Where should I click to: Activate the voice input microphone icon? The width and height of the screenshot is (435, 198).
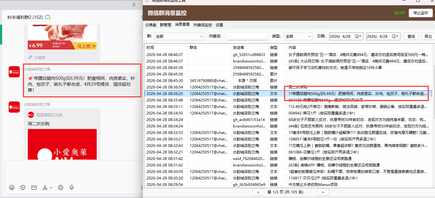(x=72, y=187)
